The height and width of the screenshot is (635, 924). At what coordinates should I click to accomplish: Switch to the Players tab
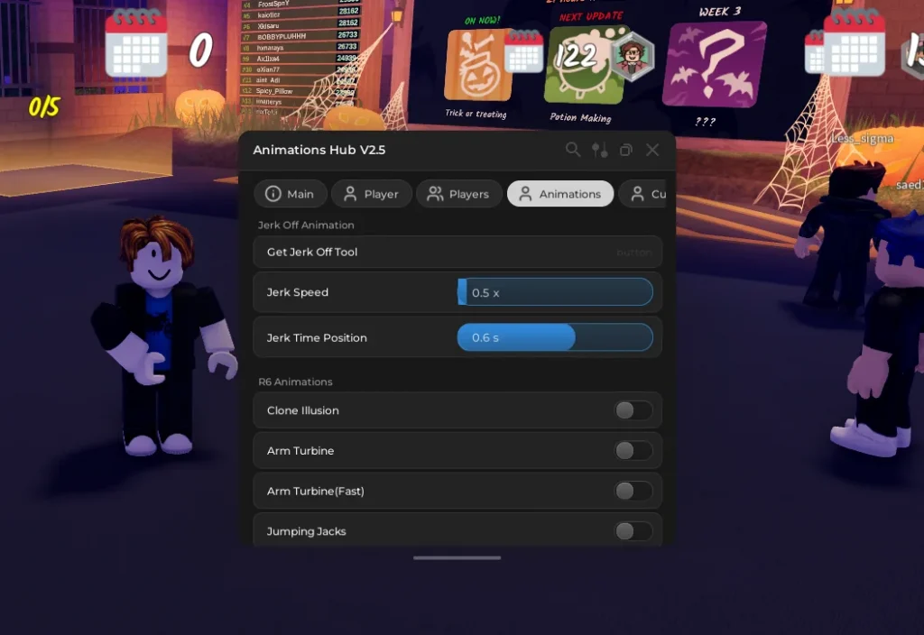458,194
